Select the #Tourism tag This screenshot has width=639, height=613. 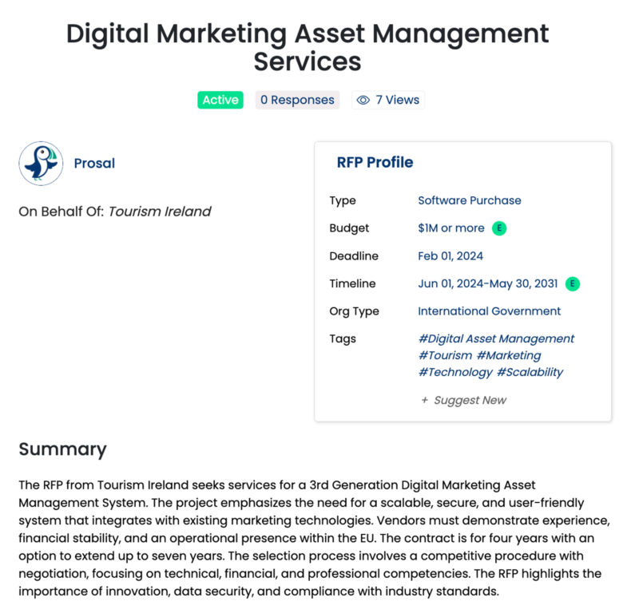click(446, 355)
